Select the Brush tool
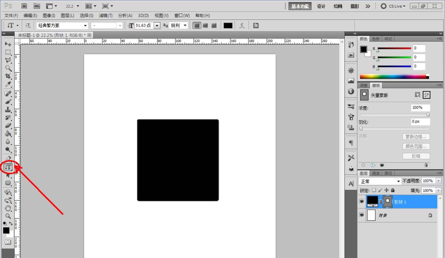Screen dimensions: 445x258 pos(8,101)
